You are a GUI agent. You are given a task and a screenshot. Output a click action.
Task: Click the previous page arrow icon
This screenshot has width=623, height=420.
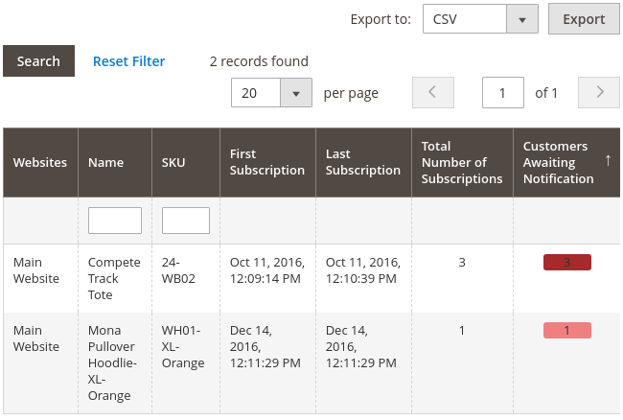point(432,93)
